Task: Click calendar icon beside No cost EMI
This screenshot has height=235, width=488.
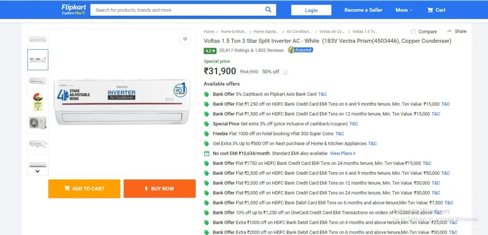Action: (206, 154)
